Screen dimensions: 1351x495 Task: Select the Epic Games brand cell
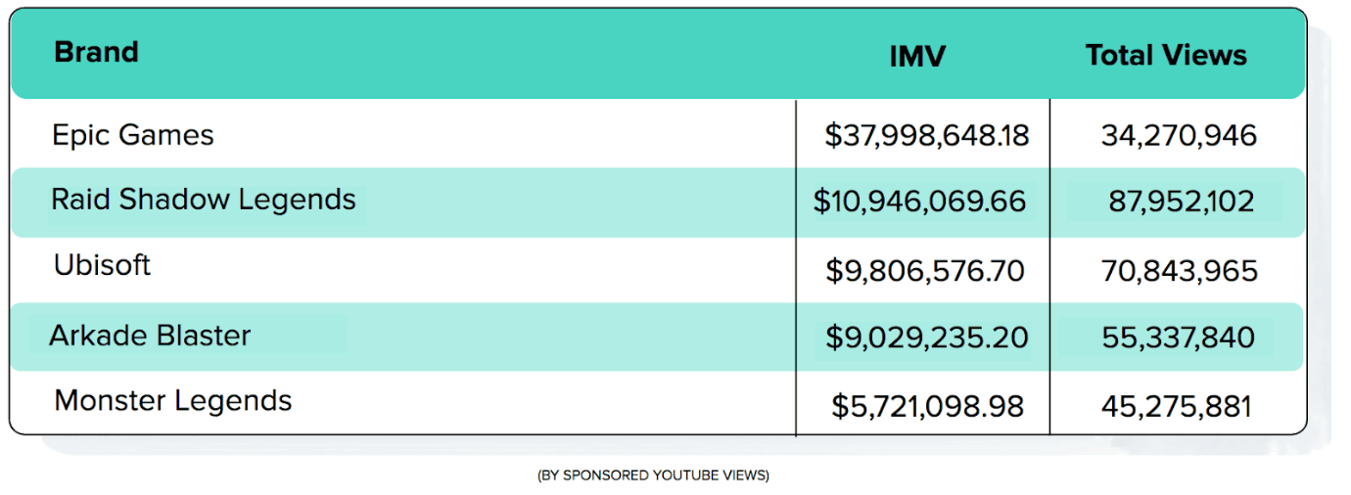(133, 134)
